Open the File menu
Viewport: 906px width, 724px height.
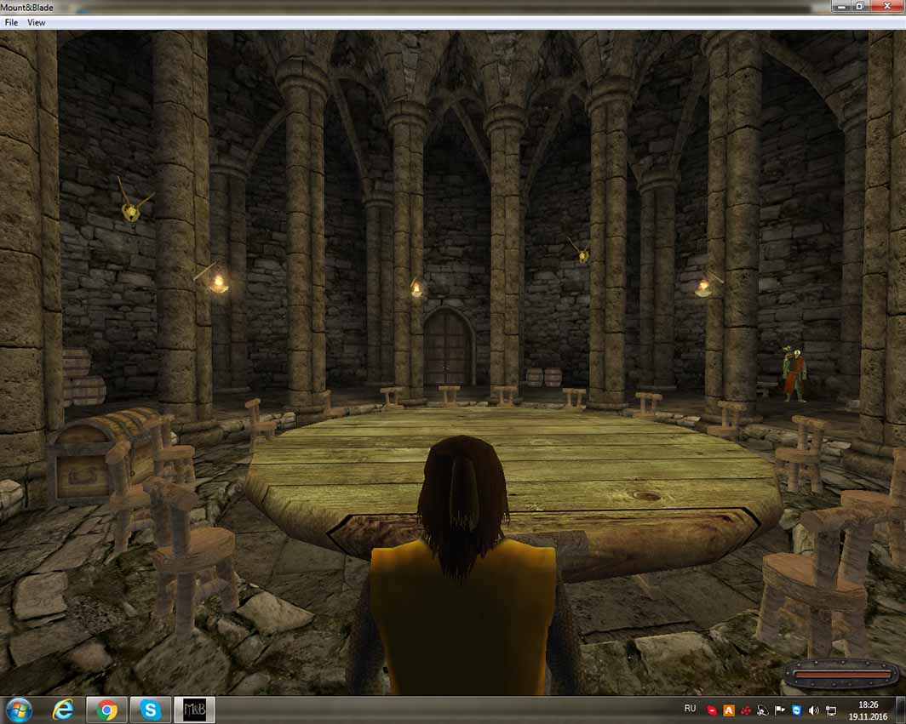(x=11, y=23)
